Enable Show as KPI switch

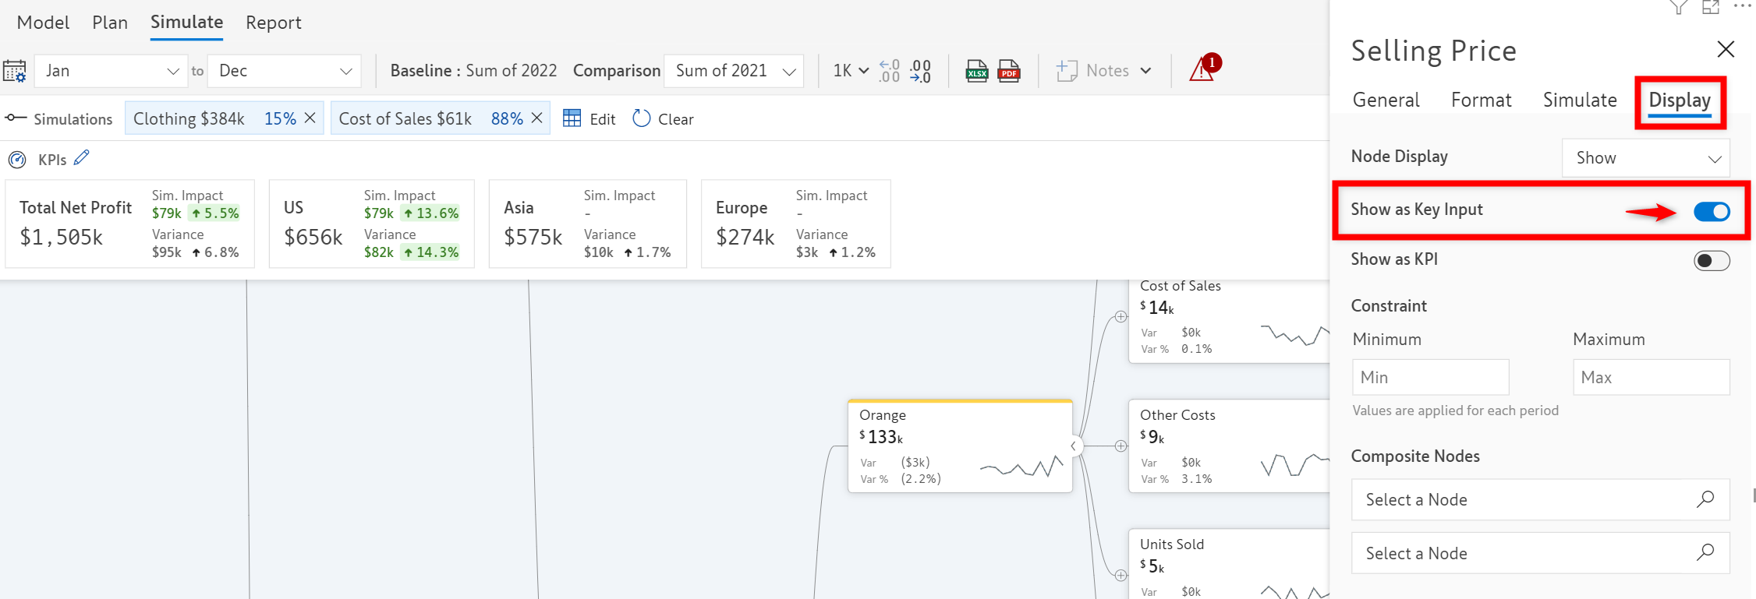(x=1712, y=261)
